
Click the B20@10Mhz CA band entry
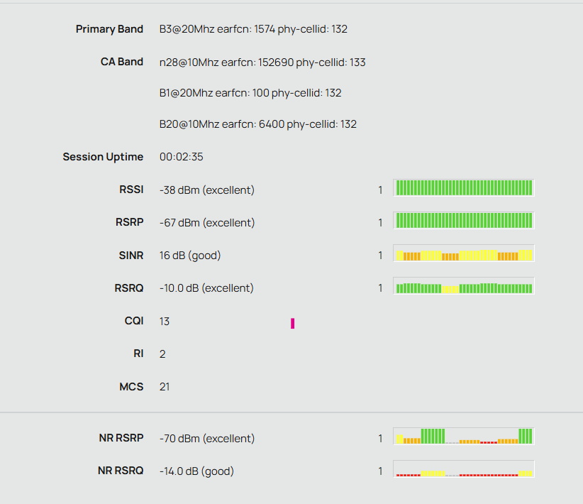coord(258,124)
